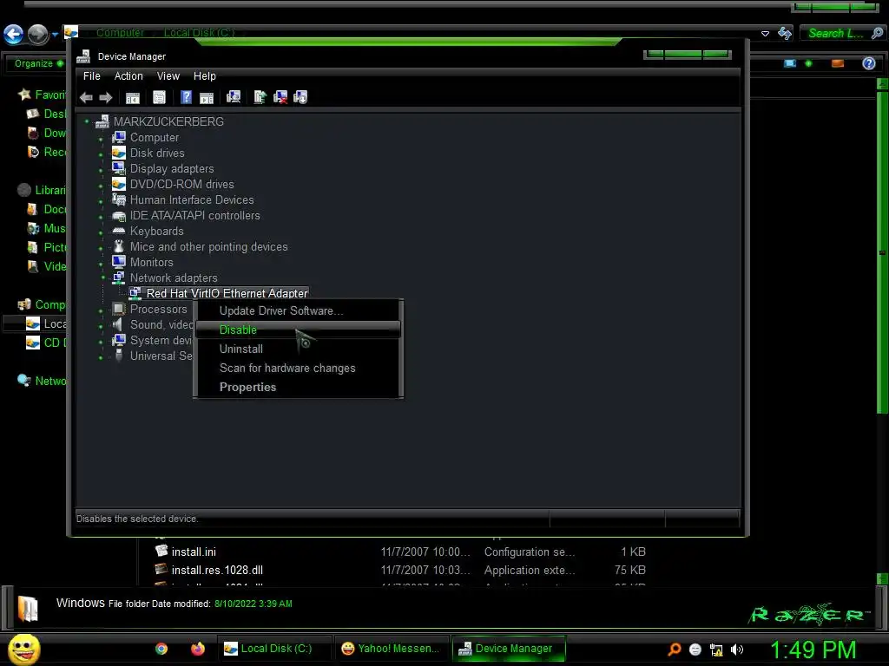Click the Uninstall device toolbar icon with red X
Viewport: 889px width, 666px height.
[x=280, y=97]
